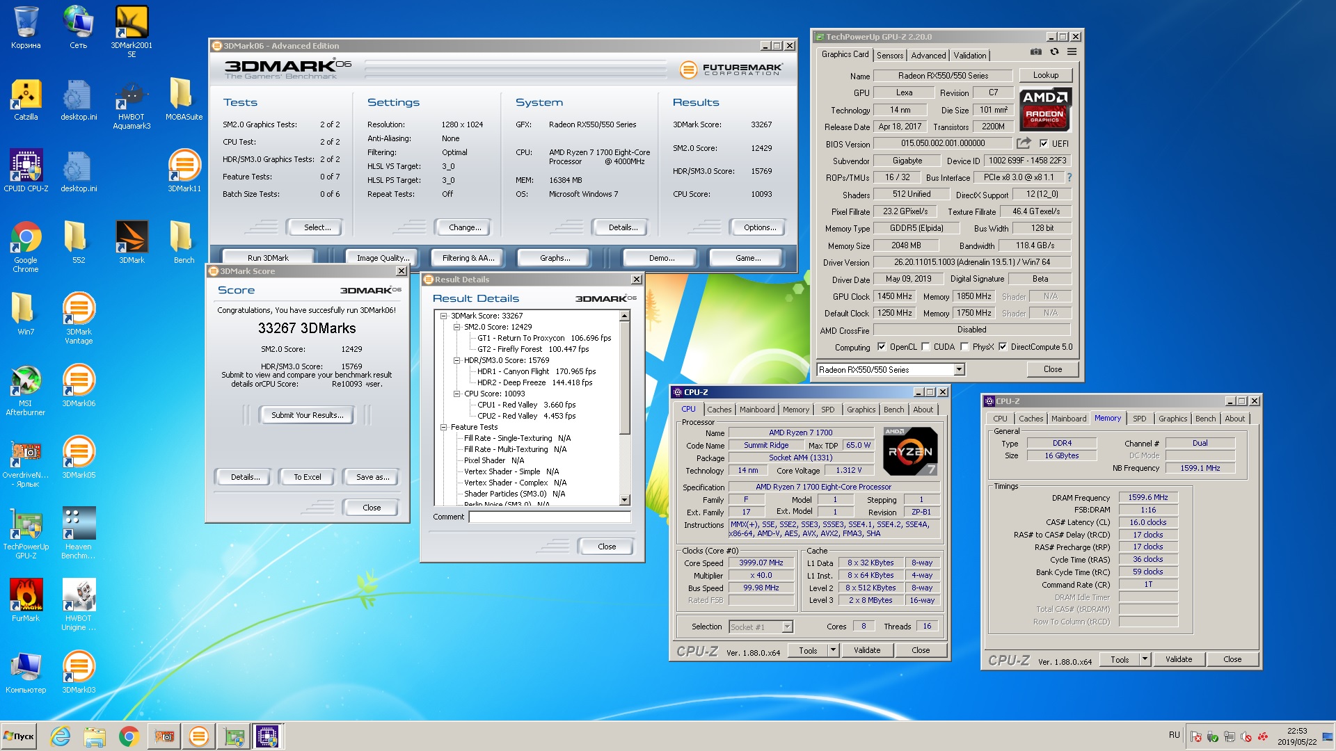This screenshot has height=751, width=1336.
Task: Open the Bench folder on the desktop
Action: pos(184,243)
